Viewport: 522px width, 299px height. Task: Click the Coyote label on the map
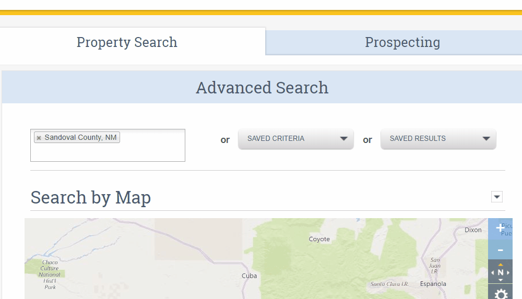319,239
